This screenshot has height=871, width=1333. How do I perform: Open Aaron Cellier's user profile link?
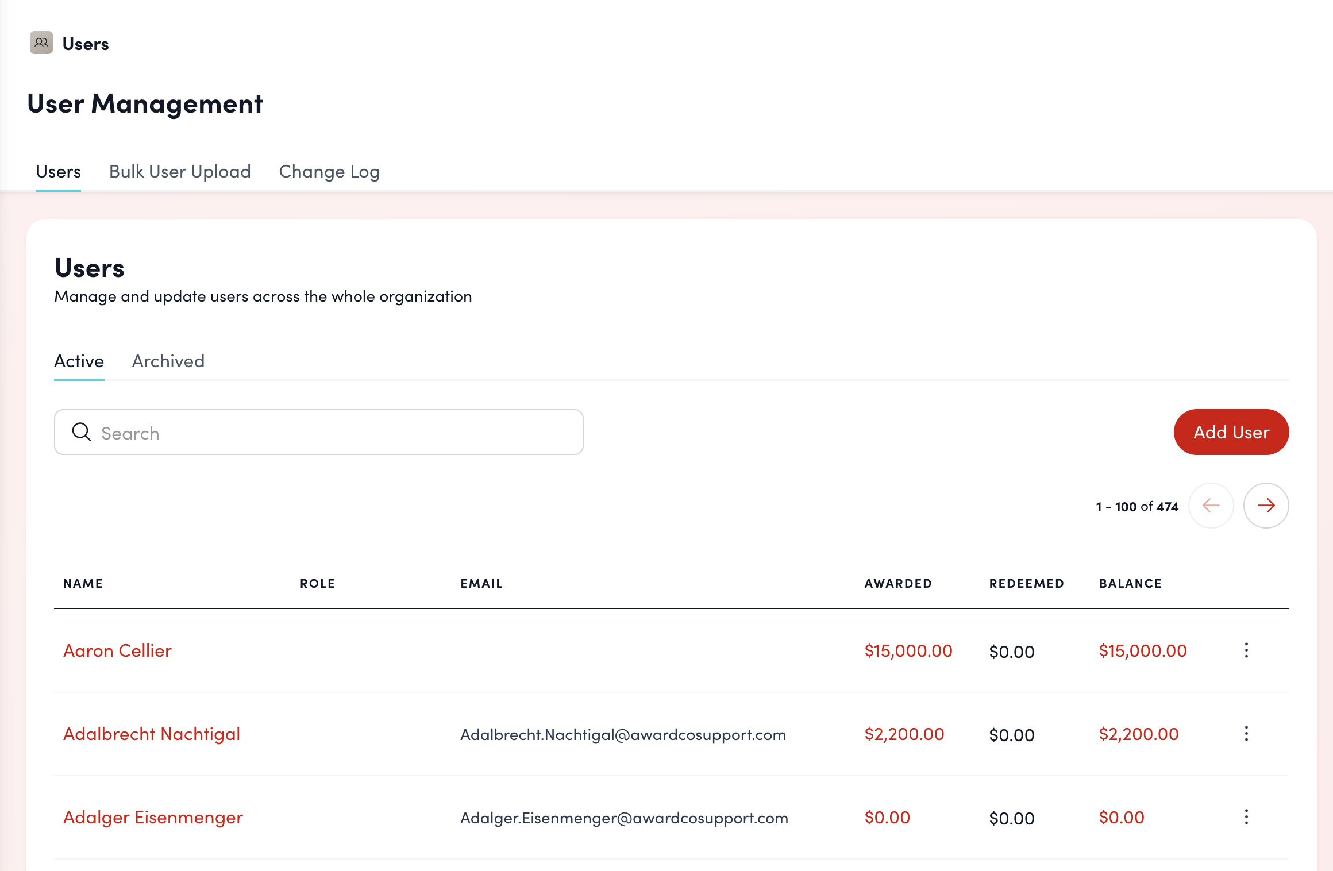117,651
